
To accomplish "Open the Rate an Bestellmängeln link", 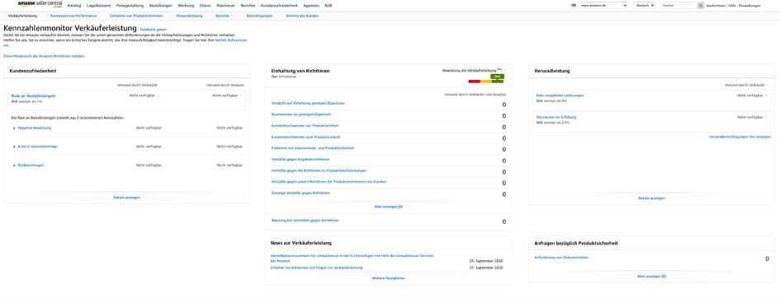I will point(33,96).
